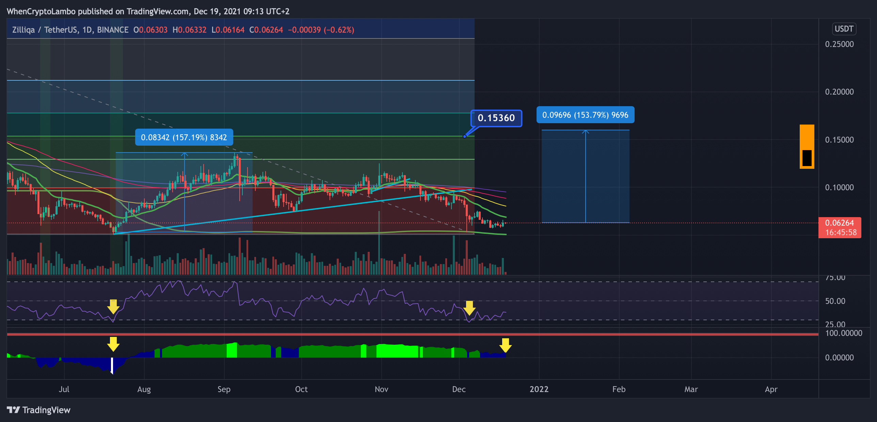Click the high price value H0.06332
Screen dimensions: 877x422
[189, 30]
